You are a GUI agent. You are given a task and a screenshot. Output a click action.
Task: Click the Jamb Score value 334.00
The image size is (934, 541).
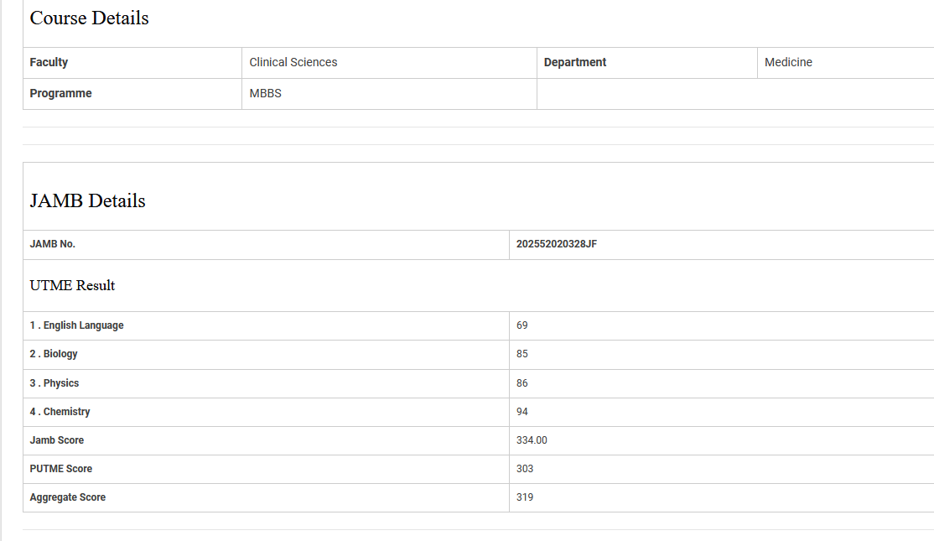(532, 440)
